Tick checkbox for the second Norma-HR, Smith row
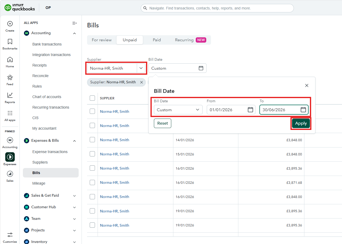Image resolution: width=342 pixels, height=244 pixels. [x=92, y=125]
